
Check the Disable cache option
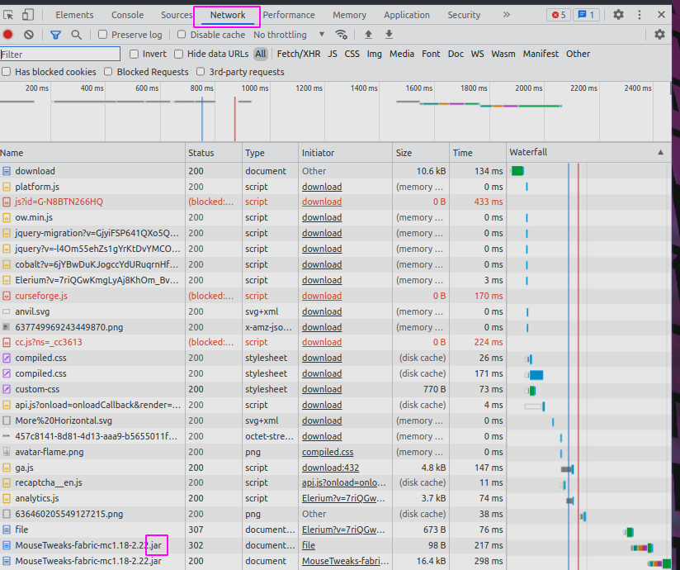tap(182, 35)
